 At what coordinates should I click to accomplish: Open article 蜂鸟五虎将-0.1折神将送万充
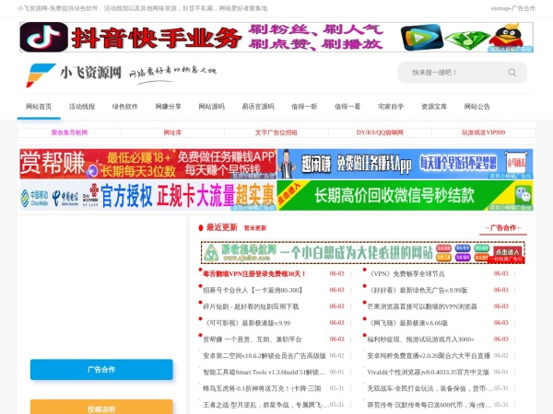[x=262, y=388]
